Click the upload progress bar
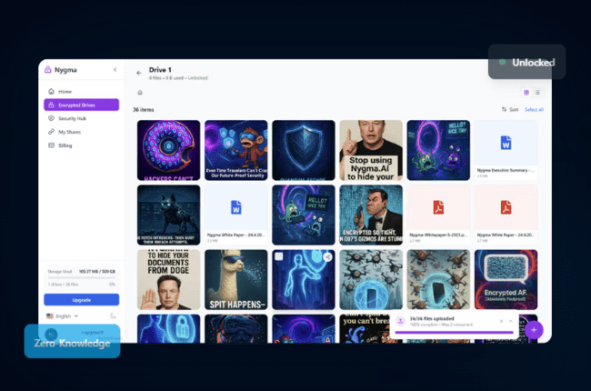This screenshot has width=591, height=391. point(455,331)
